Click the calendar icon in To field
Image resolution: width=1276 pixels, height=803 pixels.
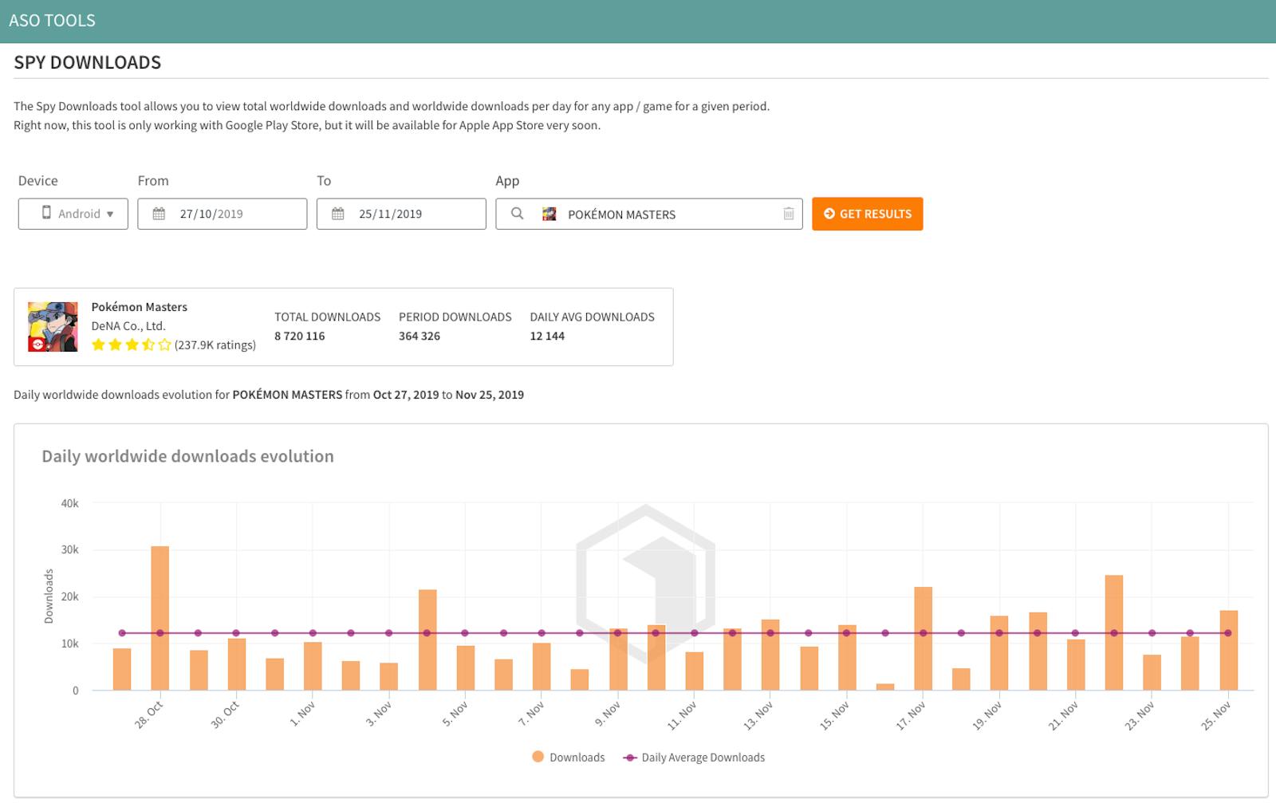338,214
